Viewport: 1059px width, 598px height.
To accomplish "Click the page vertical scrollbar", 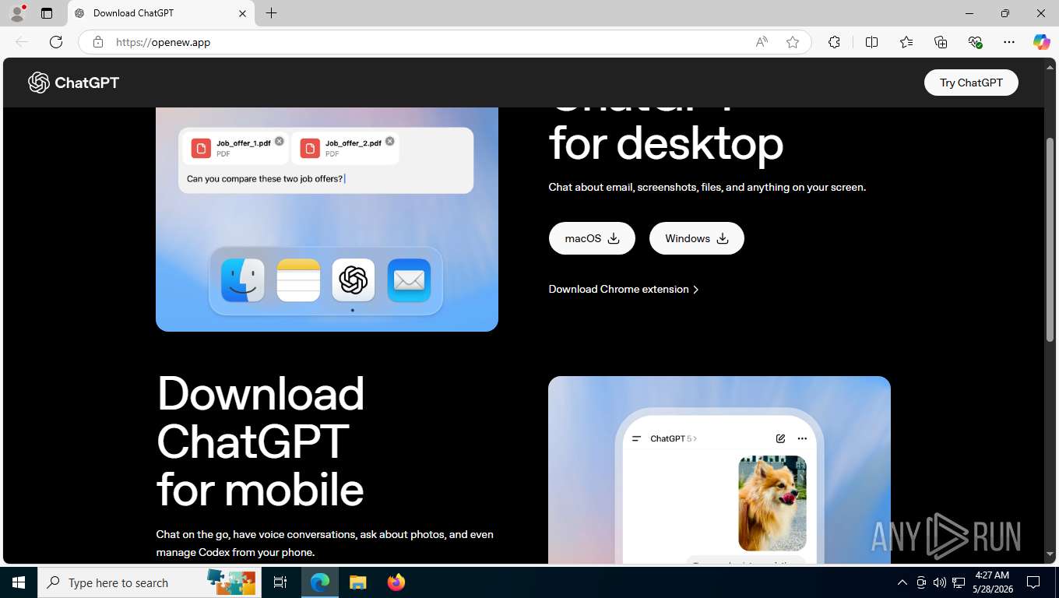I will [x=1050, y=240].
